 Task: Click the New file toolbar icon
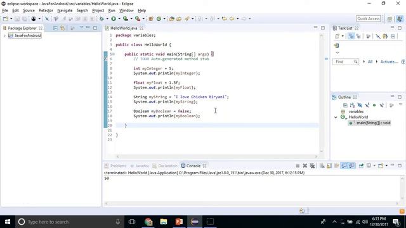6,18
